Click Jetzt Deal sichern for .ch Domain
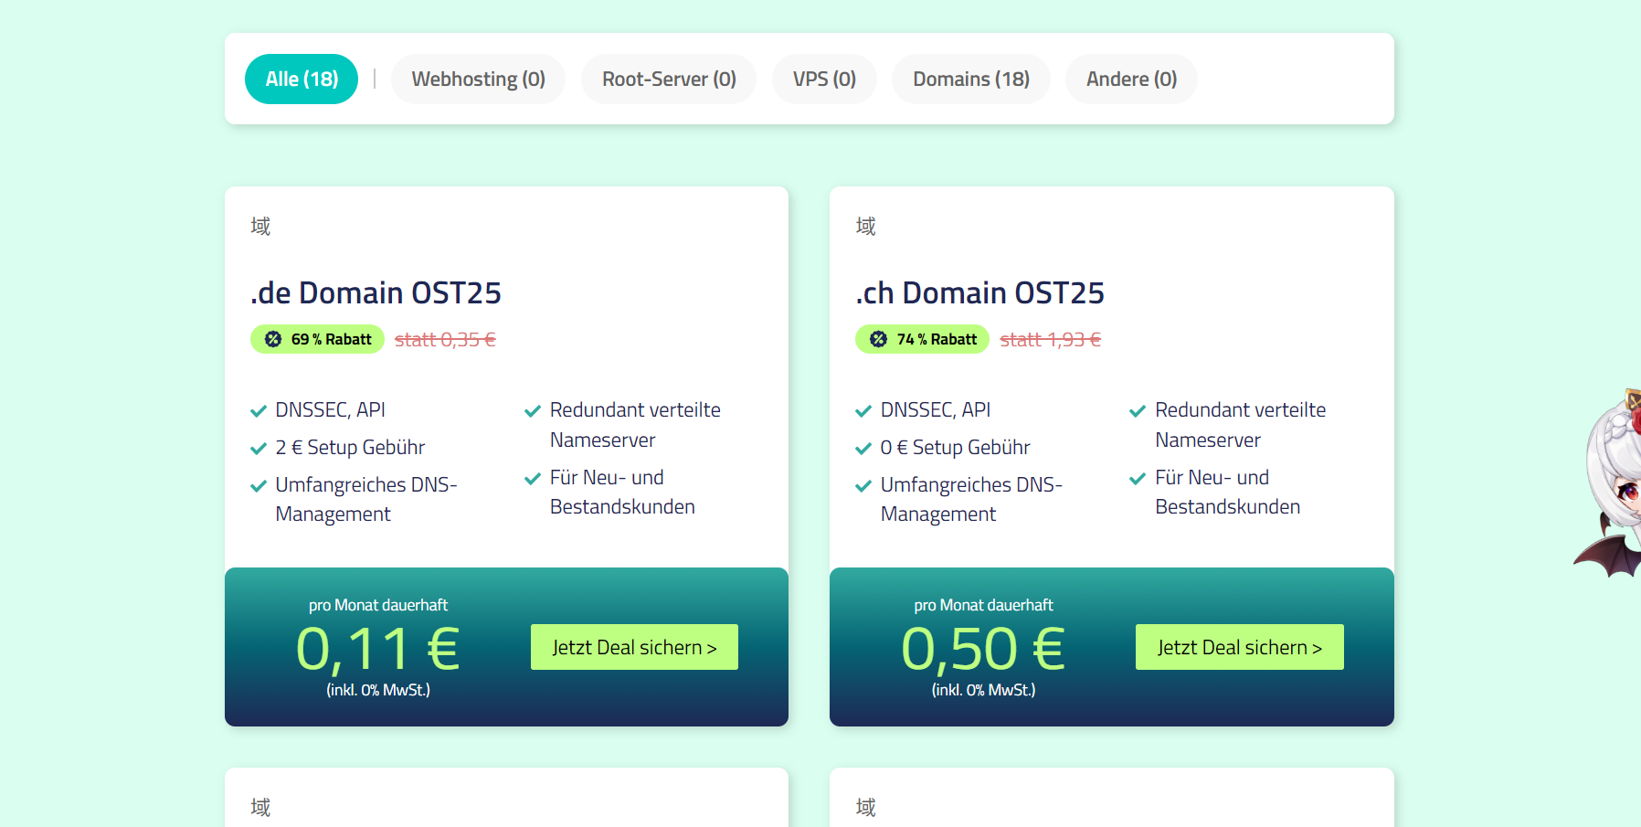This screenshot has height=827, width=1641. (x=1239, y=647)
